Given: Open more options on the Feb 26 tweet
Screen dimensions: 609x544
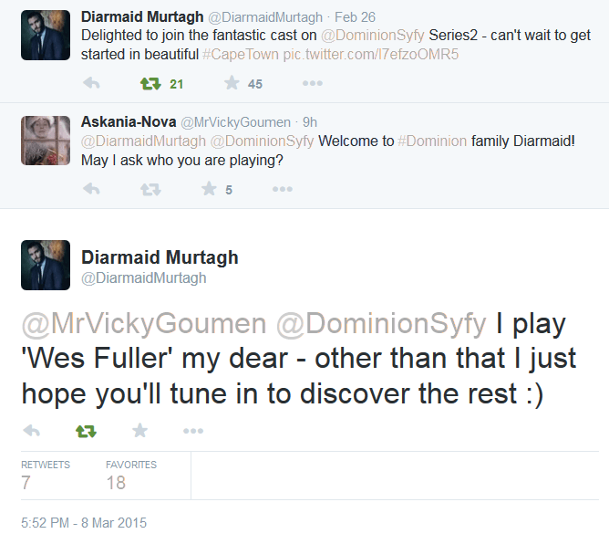Looking at the screenshot, I should click(x=312, y=84).
